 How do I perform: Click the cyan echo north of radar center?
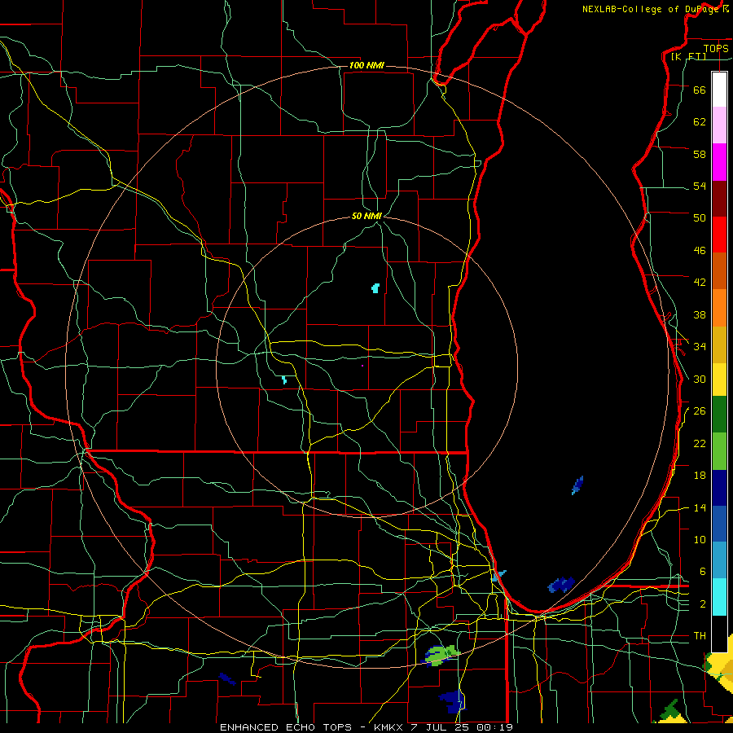375,288
